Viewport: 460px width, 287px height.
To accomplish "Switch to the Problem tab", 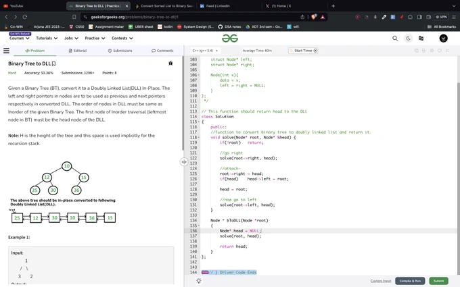I will tap(35, 51).
